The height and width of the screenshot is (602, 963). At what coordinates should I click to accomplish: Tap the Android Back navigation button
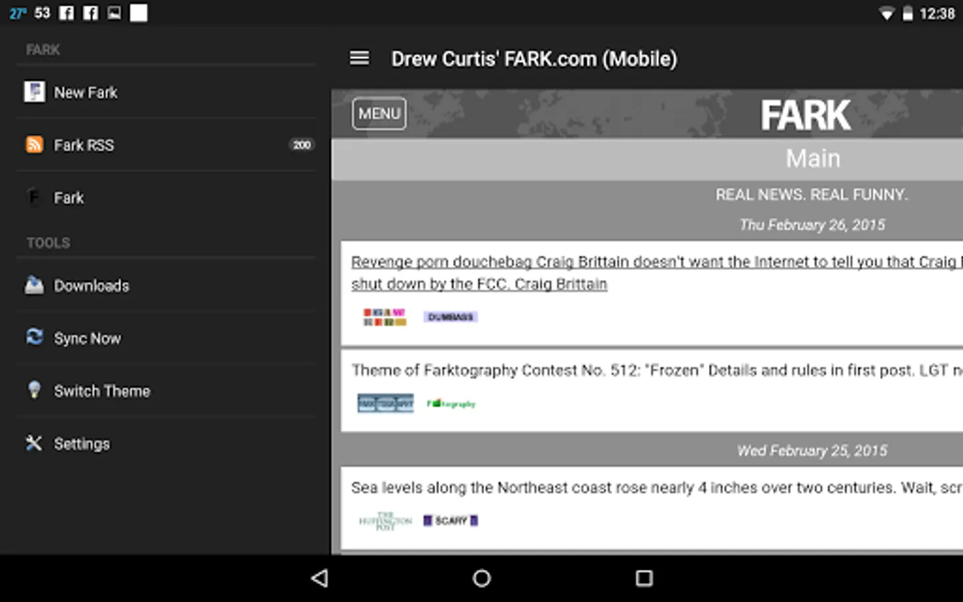pos(320,578)
